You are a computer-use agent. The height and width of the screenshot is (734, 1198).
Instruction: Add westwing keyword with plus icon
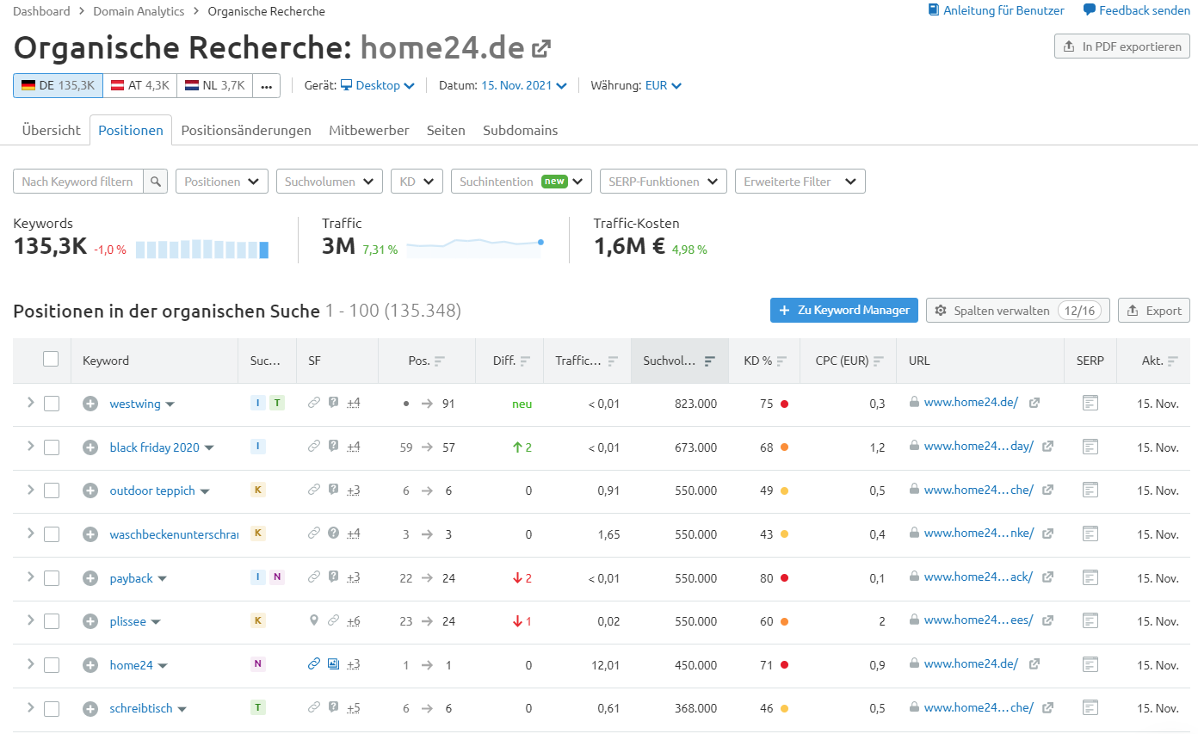tap(90, 404)
